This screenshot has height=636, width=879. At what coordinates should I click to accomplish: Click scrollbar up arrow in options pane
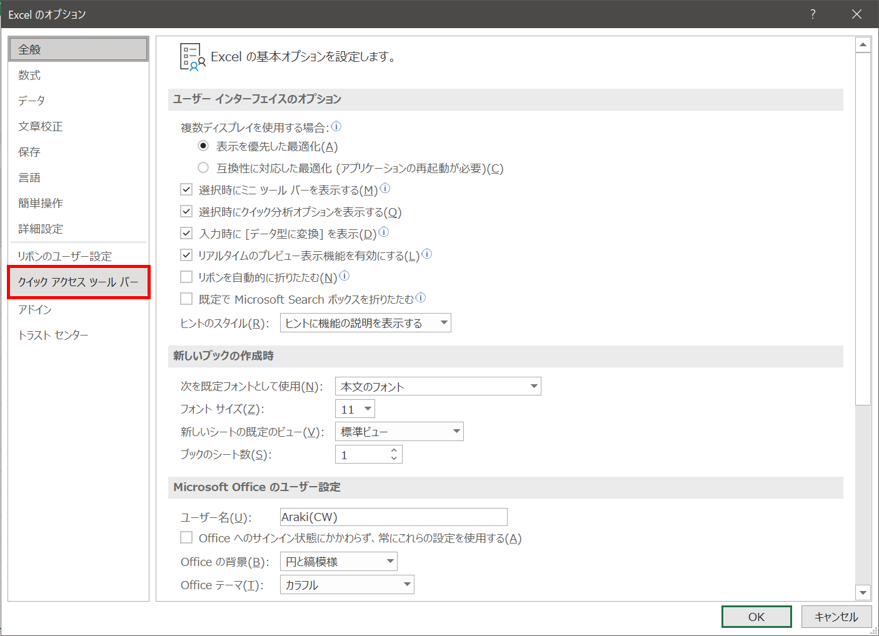coord(863,45)
